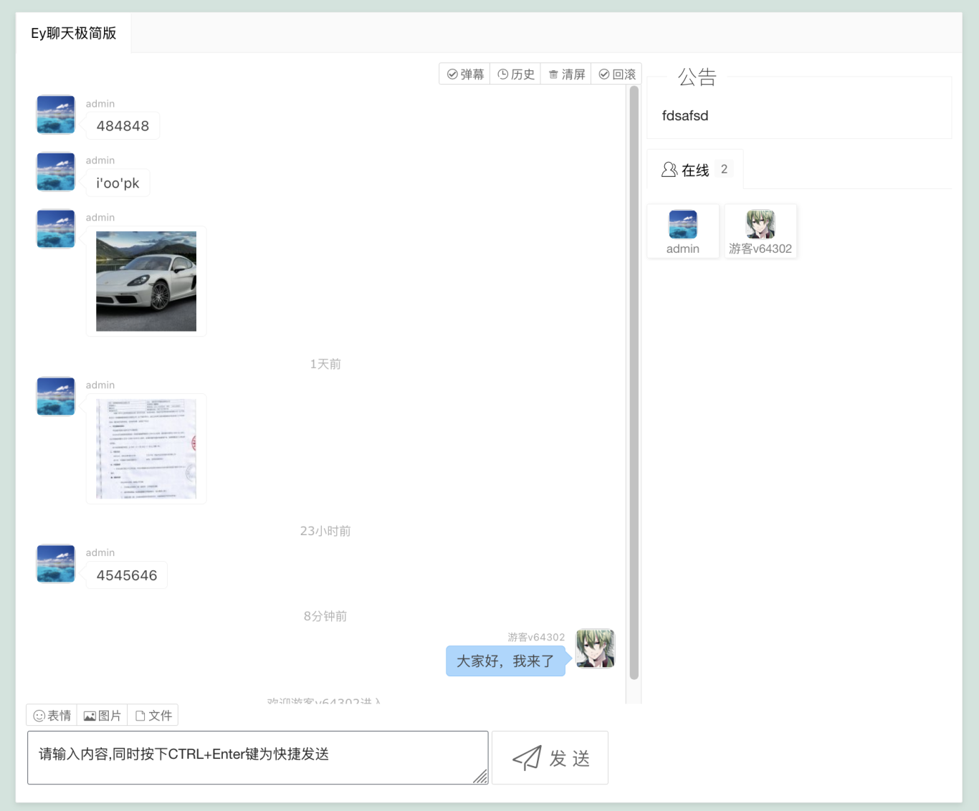
Task: Open the white sports car image
Action: (146, 282)
